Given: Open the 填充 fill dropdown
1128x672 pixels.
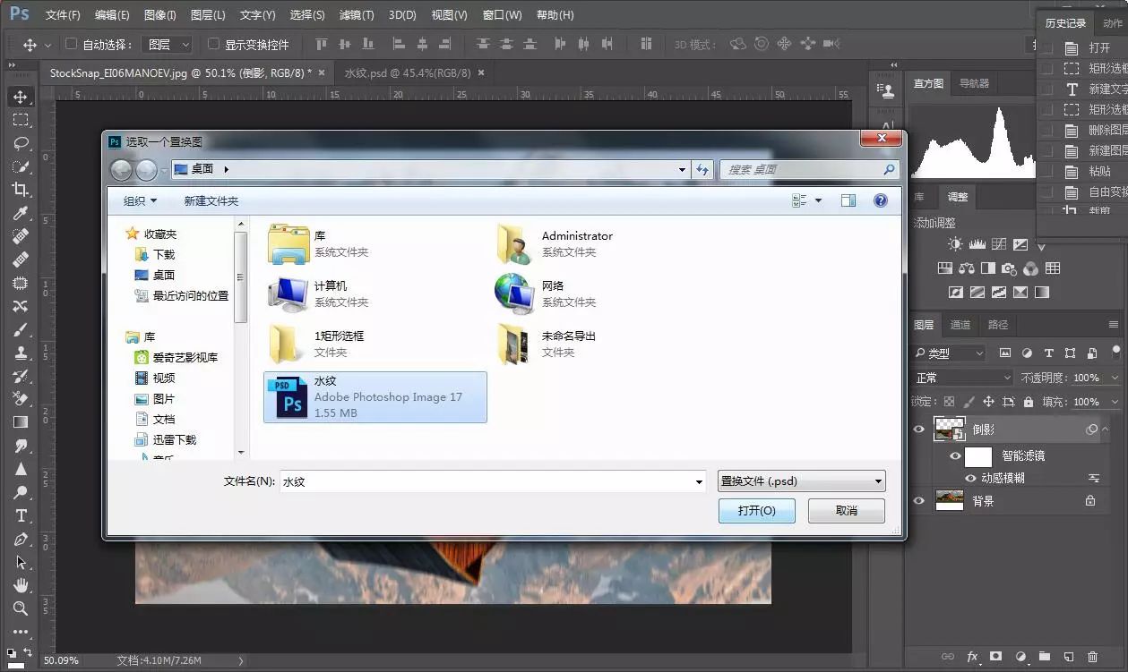Looking at the screenshot, I should (1115, 402).
